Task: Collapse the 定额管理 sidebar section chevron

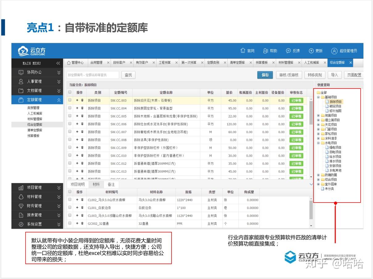Action: coord(59,100)
